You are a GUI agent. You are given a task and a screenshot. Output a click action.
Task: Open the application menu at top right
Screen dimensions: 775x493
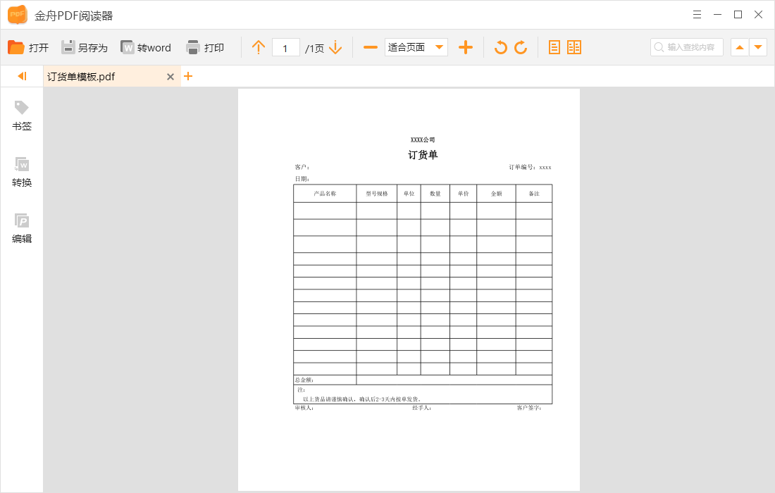pyautogui.click(x=697, y=14)
